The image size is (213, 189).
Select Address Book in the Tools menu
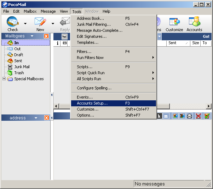[90, 18]
